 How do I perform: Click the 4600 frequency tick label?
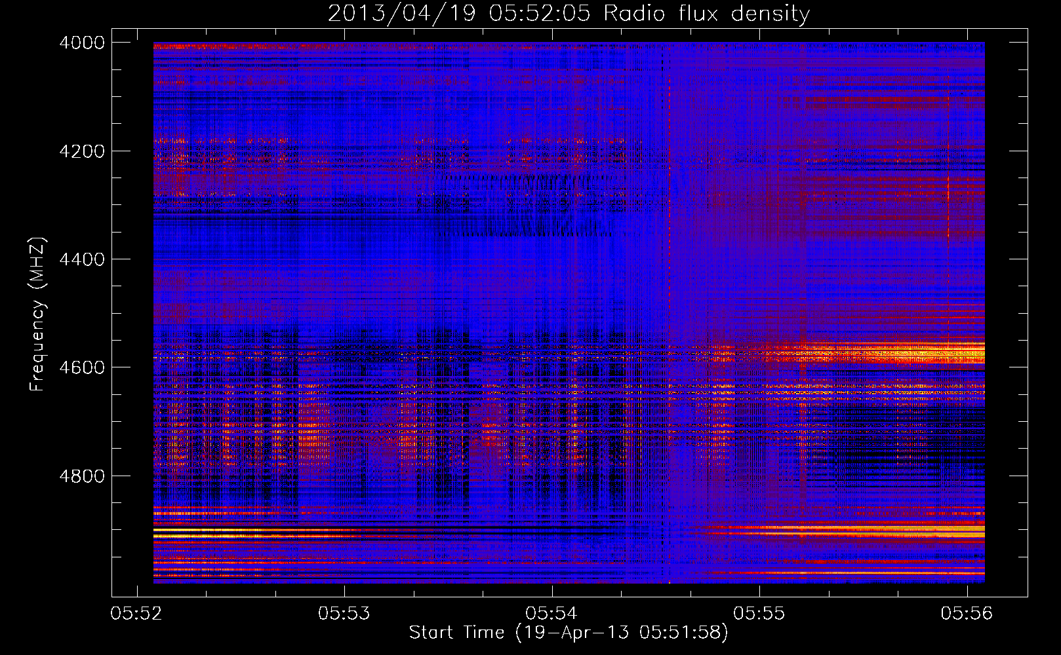pos(82,367)
